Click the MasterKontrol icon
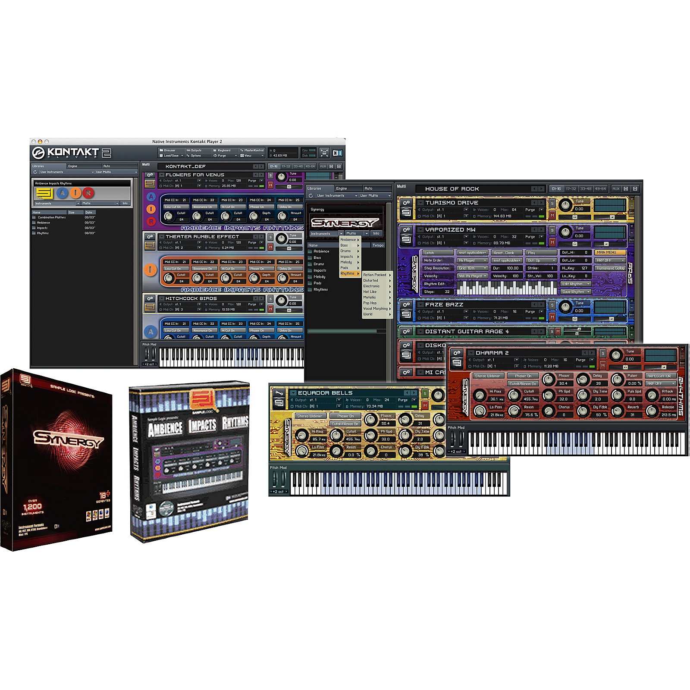This screenshot has width=690, height=690. tap(253, 150)
